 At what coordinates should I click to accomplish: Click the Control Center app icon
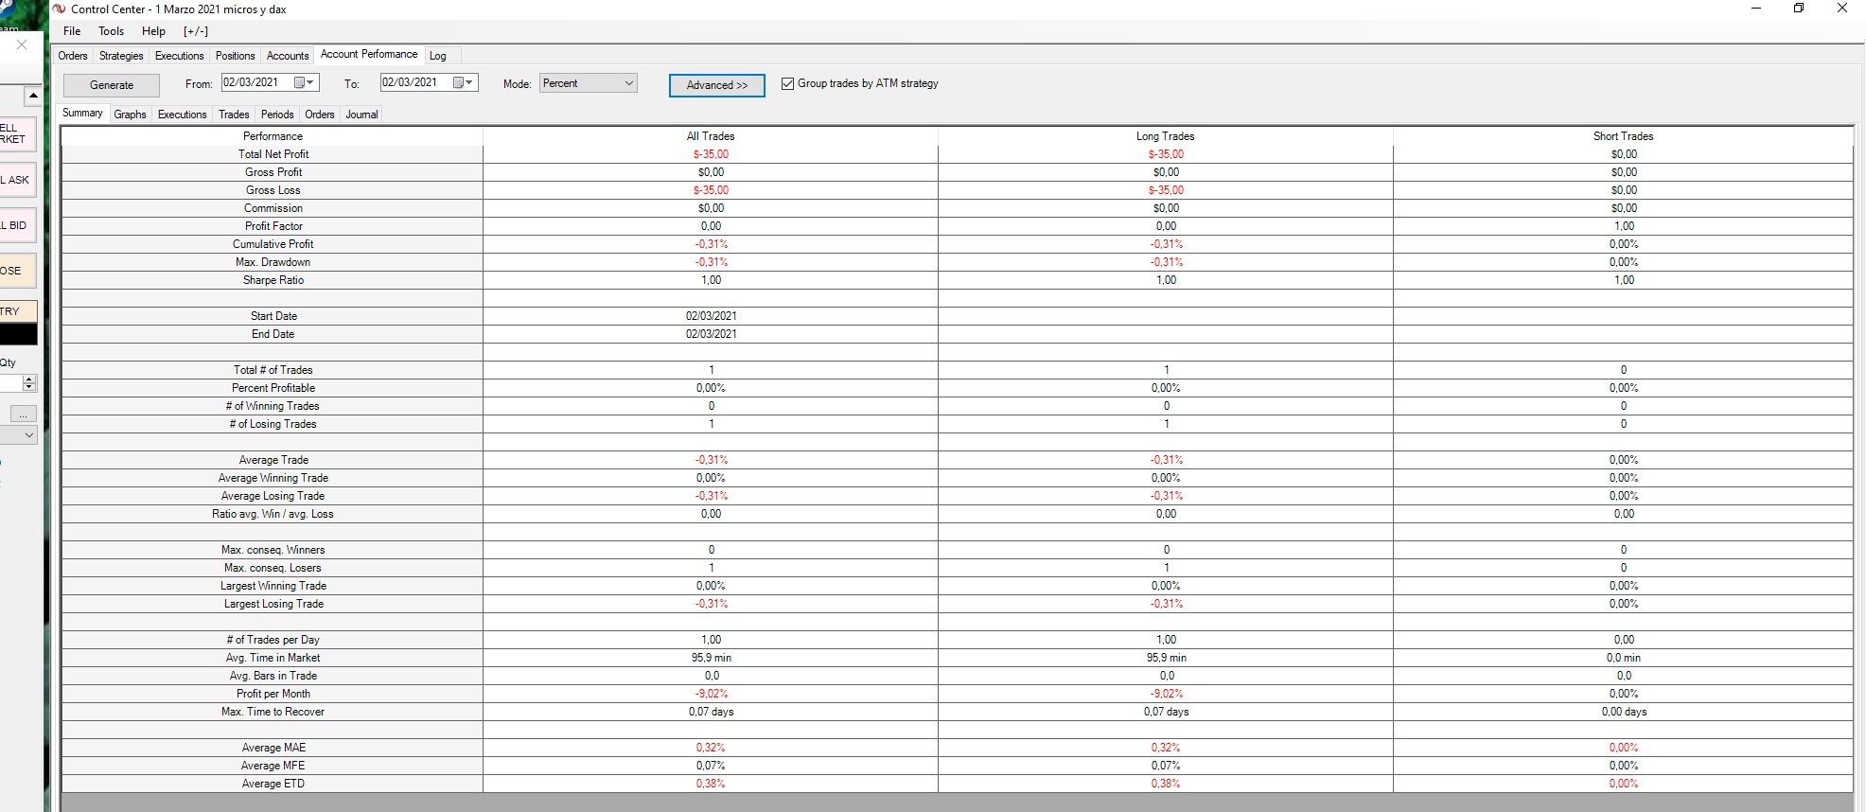click(x=60, y=9)
